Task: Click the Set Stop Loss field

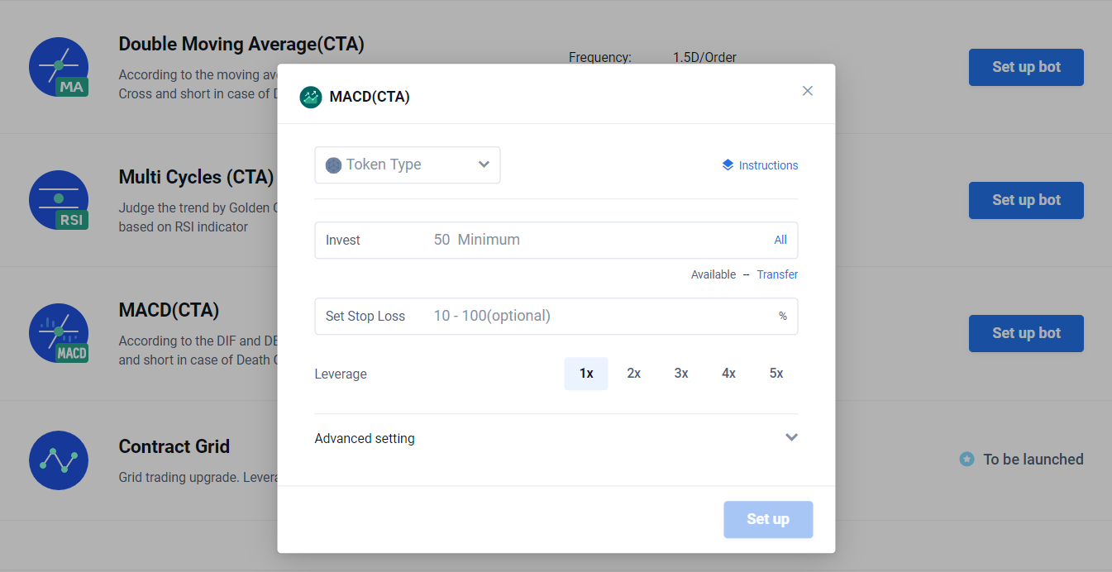Action: click(595, 316)
